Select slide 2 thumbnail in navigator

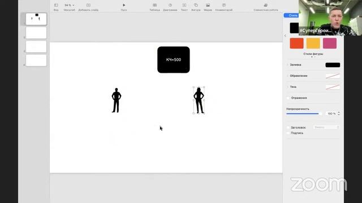coord(36,33)
